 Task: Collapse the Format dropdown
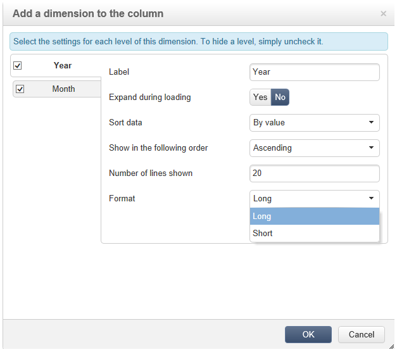[314, 199]
